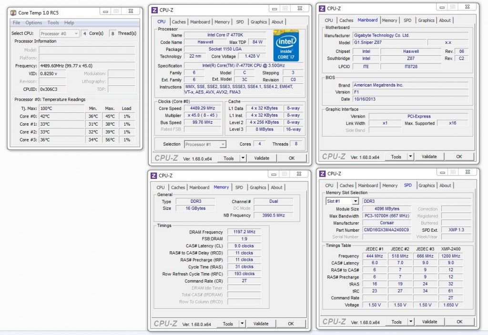Screen dimensions: 488x335
Task: Open the Help menu in Core Temp
Action: click(69, 23)
